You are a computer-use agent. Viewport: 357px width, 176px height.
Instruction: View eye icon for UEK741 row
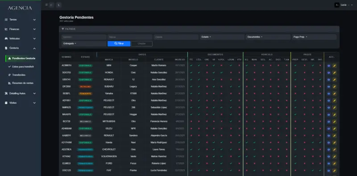[329, 80]
